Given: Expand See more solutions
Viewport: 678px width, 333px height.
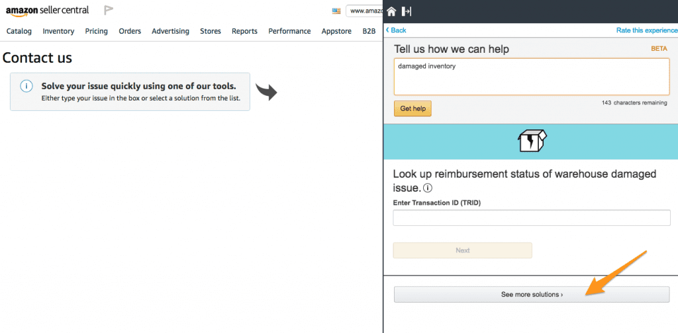Looking at the screenshot, I should coord(532,295).
